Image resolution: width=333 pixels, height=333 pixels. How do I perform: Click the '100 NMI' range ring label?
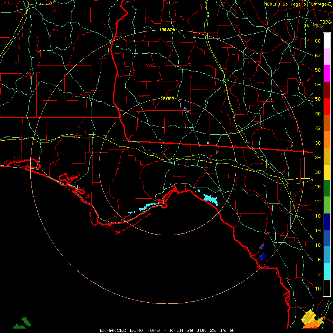tap(167, 30)
